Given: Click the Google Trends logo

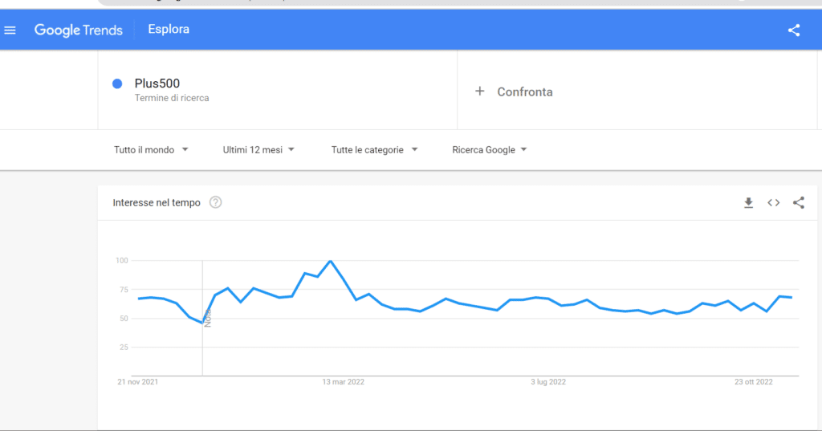Looking at the screenshot, I should 79,30.
